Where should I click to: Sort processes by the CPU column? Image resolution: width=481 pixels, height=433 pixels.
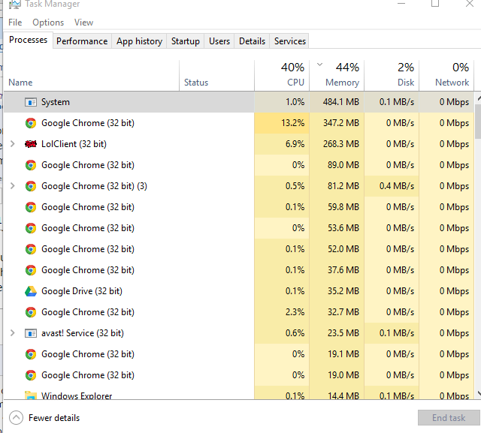click(x=282, y=76)
